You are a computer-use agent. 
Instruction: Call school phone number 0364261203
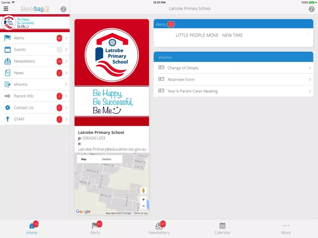tap(94, 138)
